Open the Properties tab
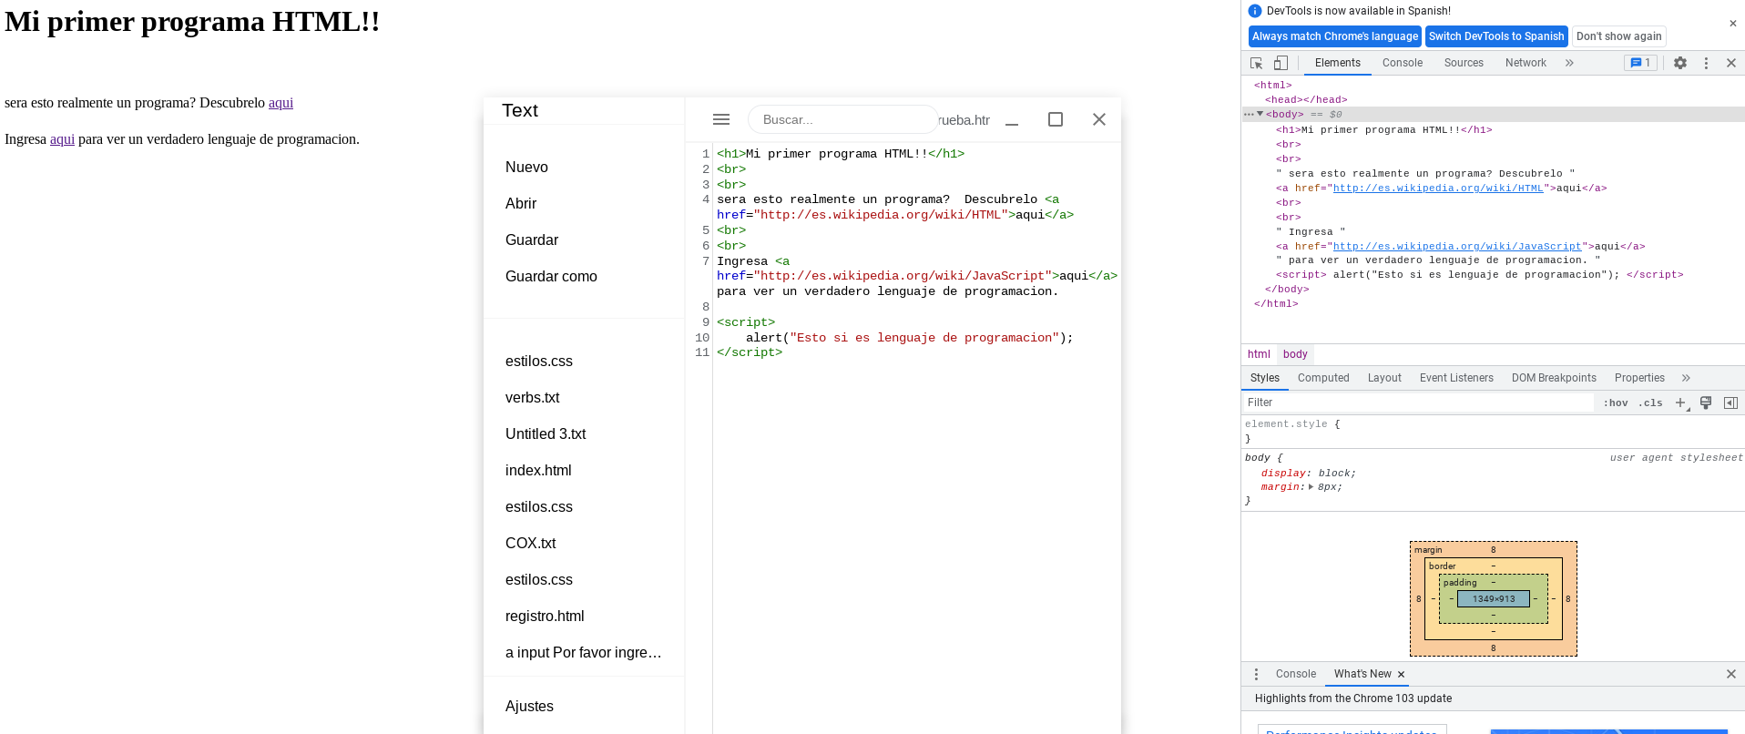The height and width of the screenshot is (734, 1745). pos(1639,378)
